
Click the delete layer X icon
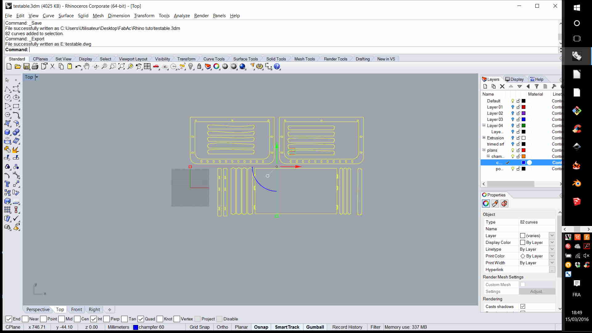(502, 87)
